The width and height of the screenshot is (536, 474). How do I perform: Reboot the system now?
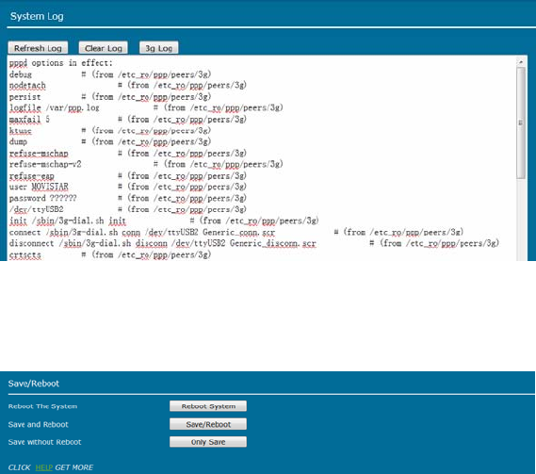pos(208,406)
